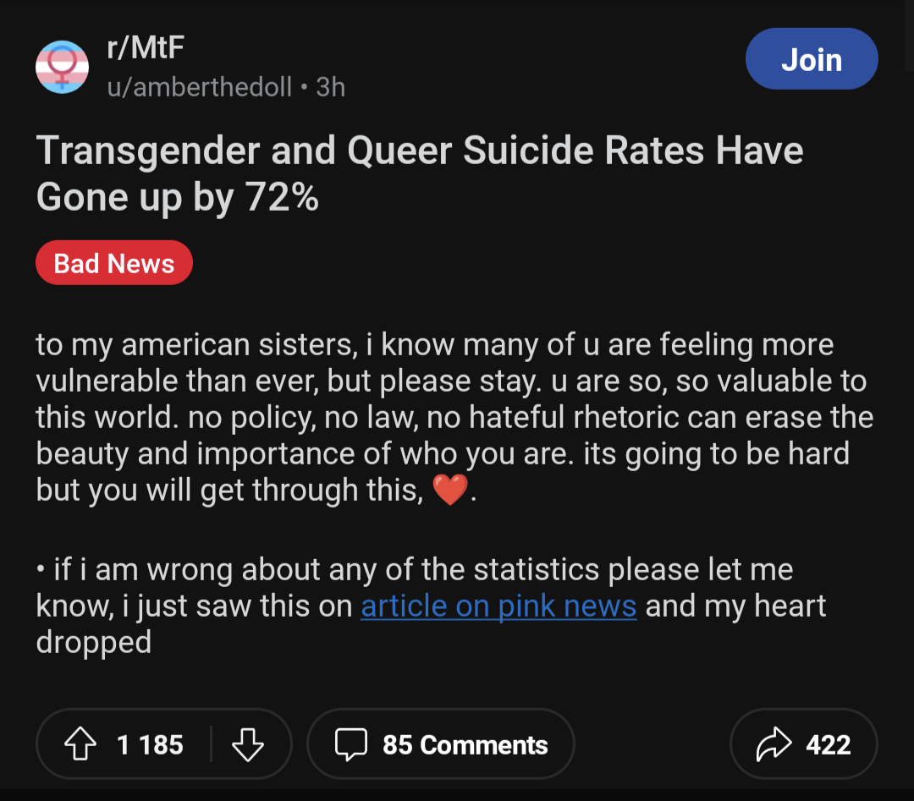Screen dimensions: 914x801
Task: Open the 85 Comments section
Action: click(465, 744)
